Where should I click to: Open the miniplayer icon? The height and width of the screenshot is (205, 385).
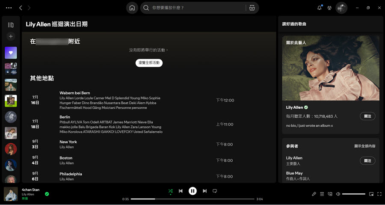pyautogui.click(x=371, y=194)
